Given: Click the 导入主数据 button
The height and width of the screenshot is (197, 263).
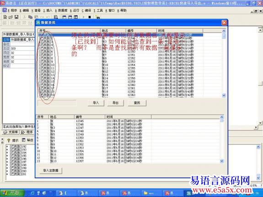Looking at the screenshot, I should click(51, 170).
